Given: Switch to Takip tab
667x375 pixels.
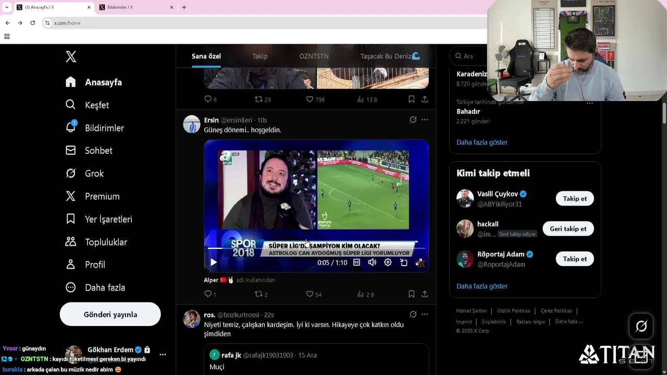Looking at the screenshot, I should (x=260, y=56).
